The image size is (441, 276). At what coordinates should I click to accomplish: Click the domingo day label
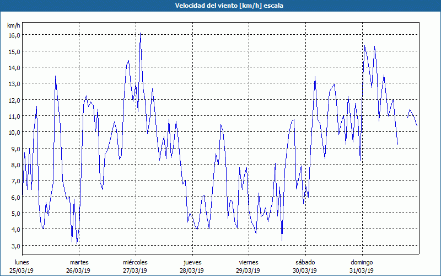[362, 262]
